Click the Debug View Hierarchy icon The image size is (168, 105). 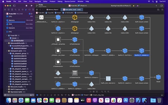(x=55, y=95)
